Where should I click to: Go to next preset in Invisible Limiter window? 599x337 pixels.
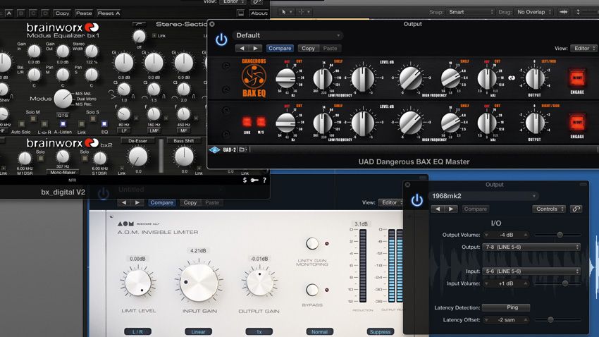(137, 202)
